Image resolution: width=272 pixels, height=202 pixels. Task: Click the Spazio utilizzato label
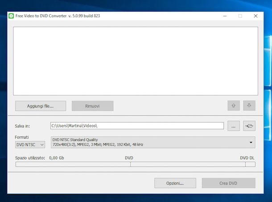[30, 158]
